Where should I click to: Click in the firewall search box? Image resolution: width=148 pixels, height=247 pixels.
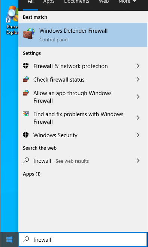click(83, 239)
